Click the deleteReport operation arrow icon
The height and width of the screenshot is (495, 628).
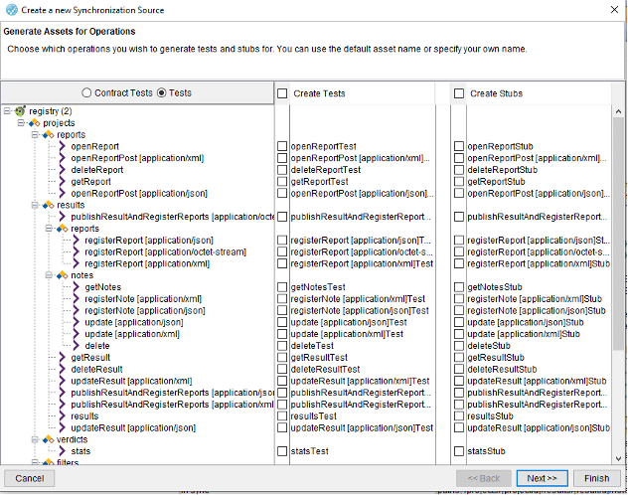(61, 170)
